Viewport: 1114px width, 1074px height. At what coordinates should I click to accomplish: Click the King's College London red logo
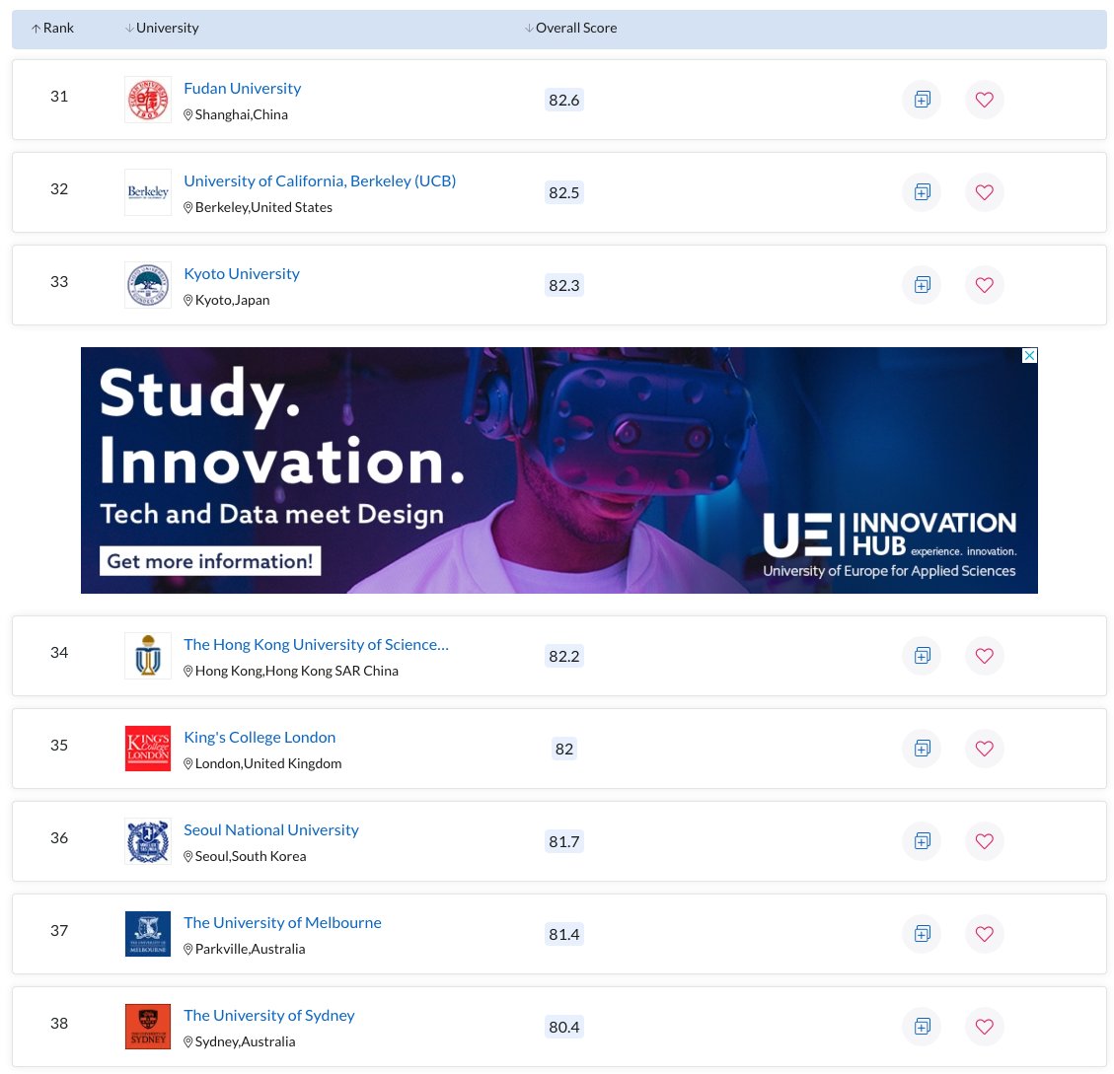coord(148,748)
